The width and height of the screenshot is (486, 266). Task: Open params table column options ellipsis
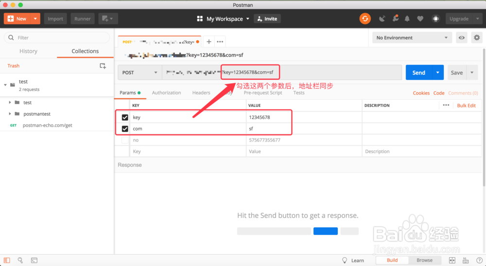[x=446, y=105]
